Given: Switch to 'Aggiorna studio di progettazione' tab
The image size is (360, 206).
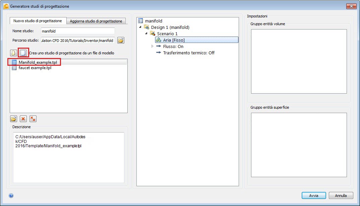Looking at the screenshot, I should (x=97, y=20).
